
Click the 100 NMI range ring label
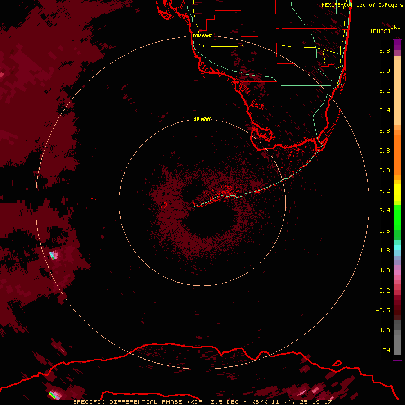coord(202,36)
